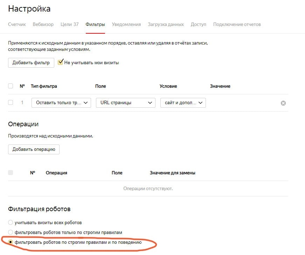Expand the Оставить только тр… filter type dropdown
The image size is (305, 255).
coord(61,103)
